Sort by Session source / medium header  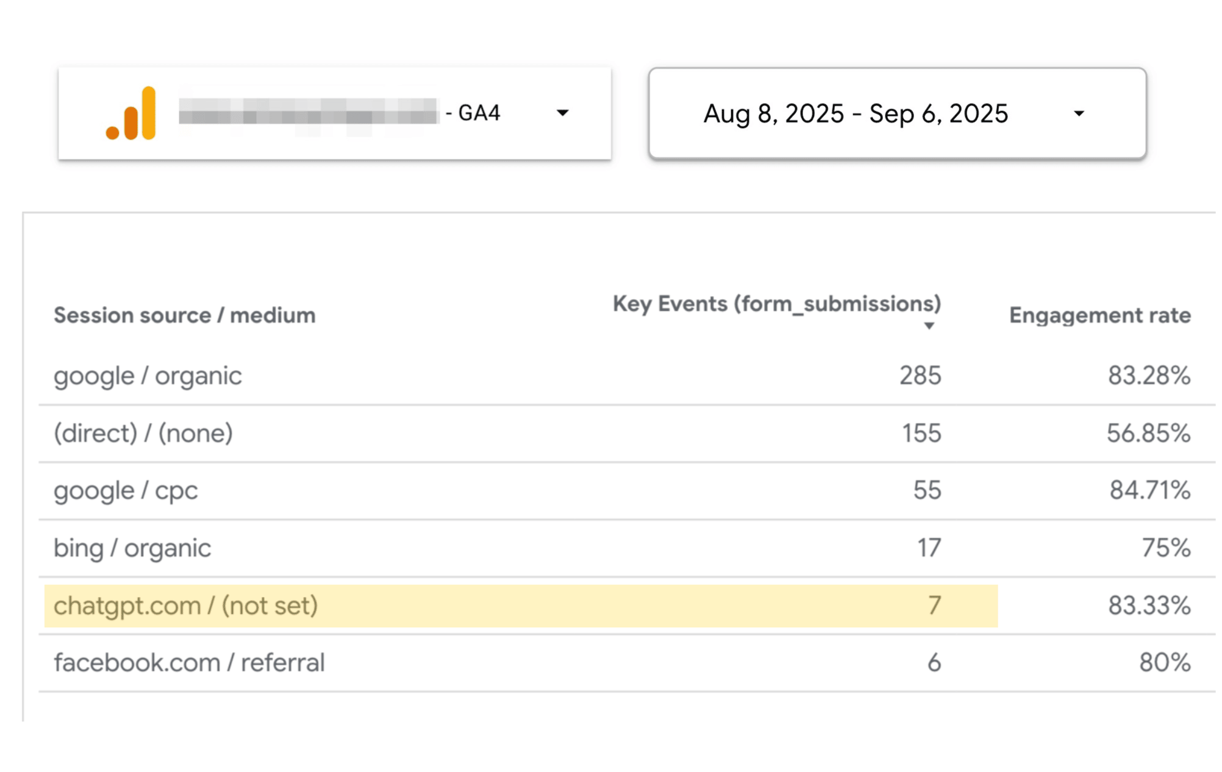(x=185, y=315)
